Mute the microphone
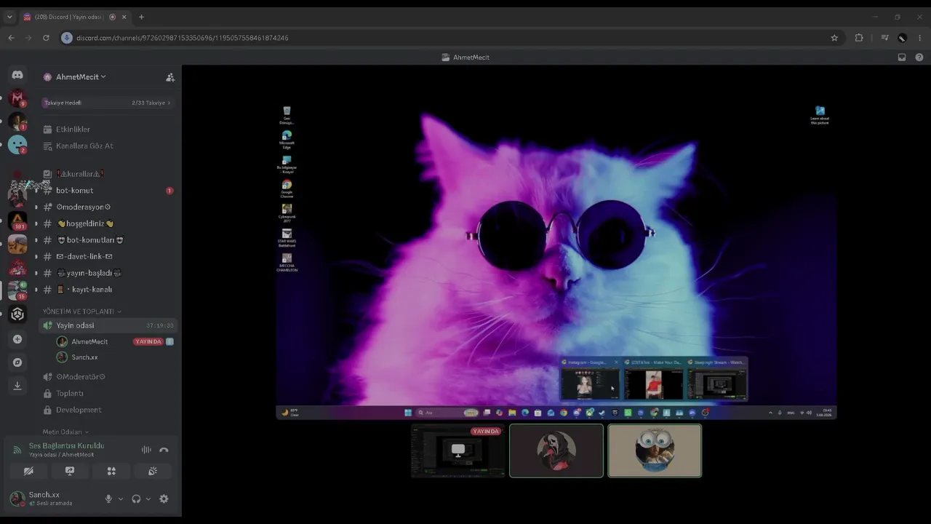 pyautogui.click(x=108, y=499)
